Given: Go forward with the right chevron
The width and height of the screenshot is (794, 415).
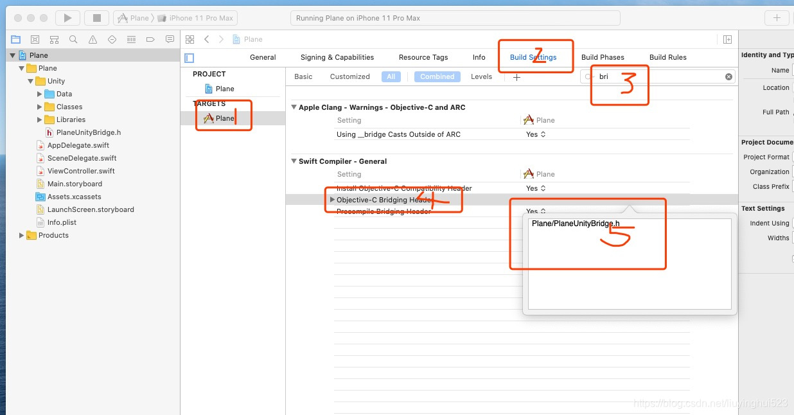Looking at the screenshot, I should tap(221, 39).
